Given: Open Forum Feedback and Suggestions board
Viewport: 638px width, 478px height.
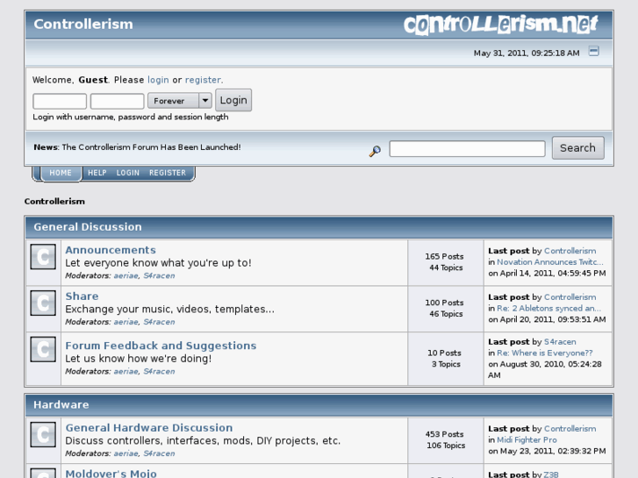Looking at the screenshot, I should coord(161,346).
